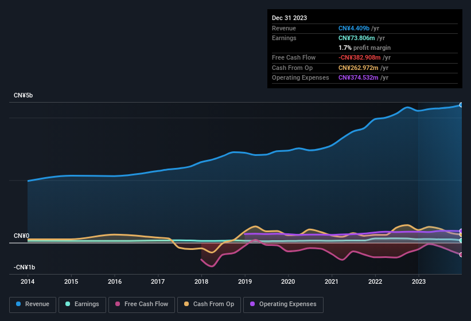This screenshot has width=471, height=321.
Task: Click the CN¥4.409b revenue value in tooltip
Action: [x=354, y=28]
